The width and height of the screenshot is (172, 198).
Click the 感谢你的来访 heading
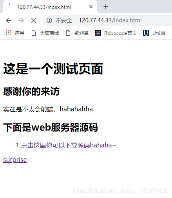tap(31, 91)
